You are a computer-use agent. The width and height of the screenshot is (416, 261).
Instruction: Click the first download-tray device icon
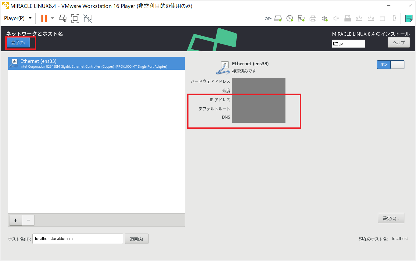[359, 18]
